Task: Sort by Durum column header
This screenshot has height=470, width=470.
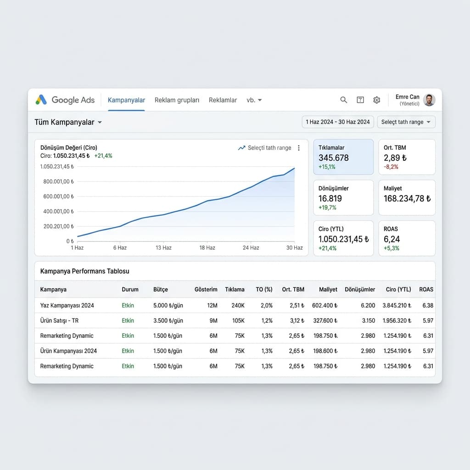Action: click(130, 290)
